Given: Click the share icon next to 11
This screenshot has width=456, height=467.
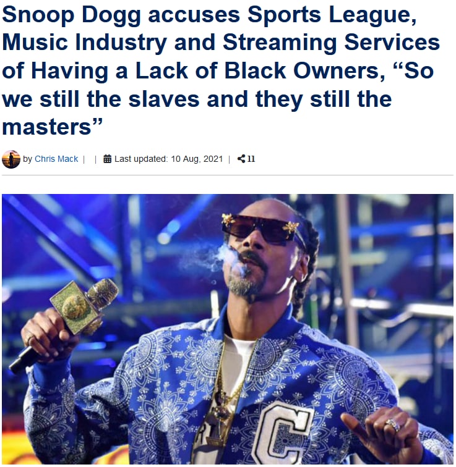Looking at the screenshot, I should [x=241, y=159].
